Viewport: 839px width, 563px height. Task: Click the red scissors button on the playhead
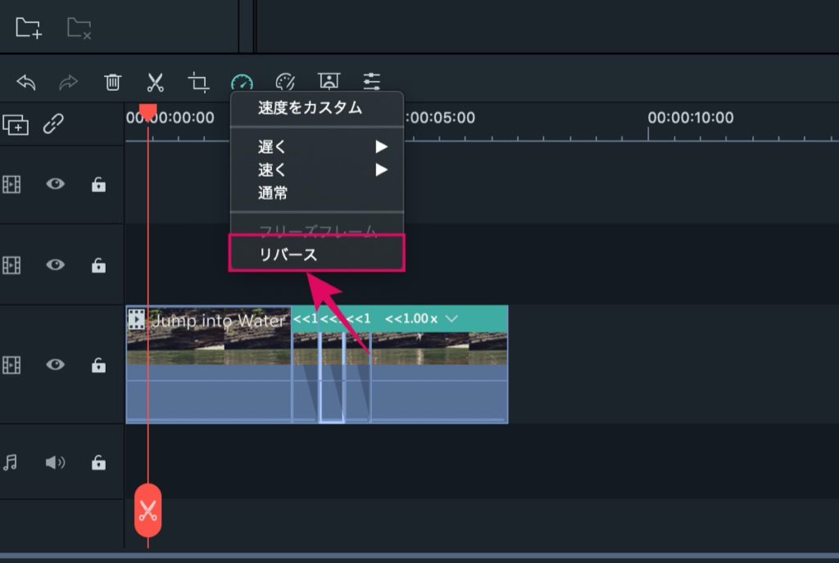[147, 511]
